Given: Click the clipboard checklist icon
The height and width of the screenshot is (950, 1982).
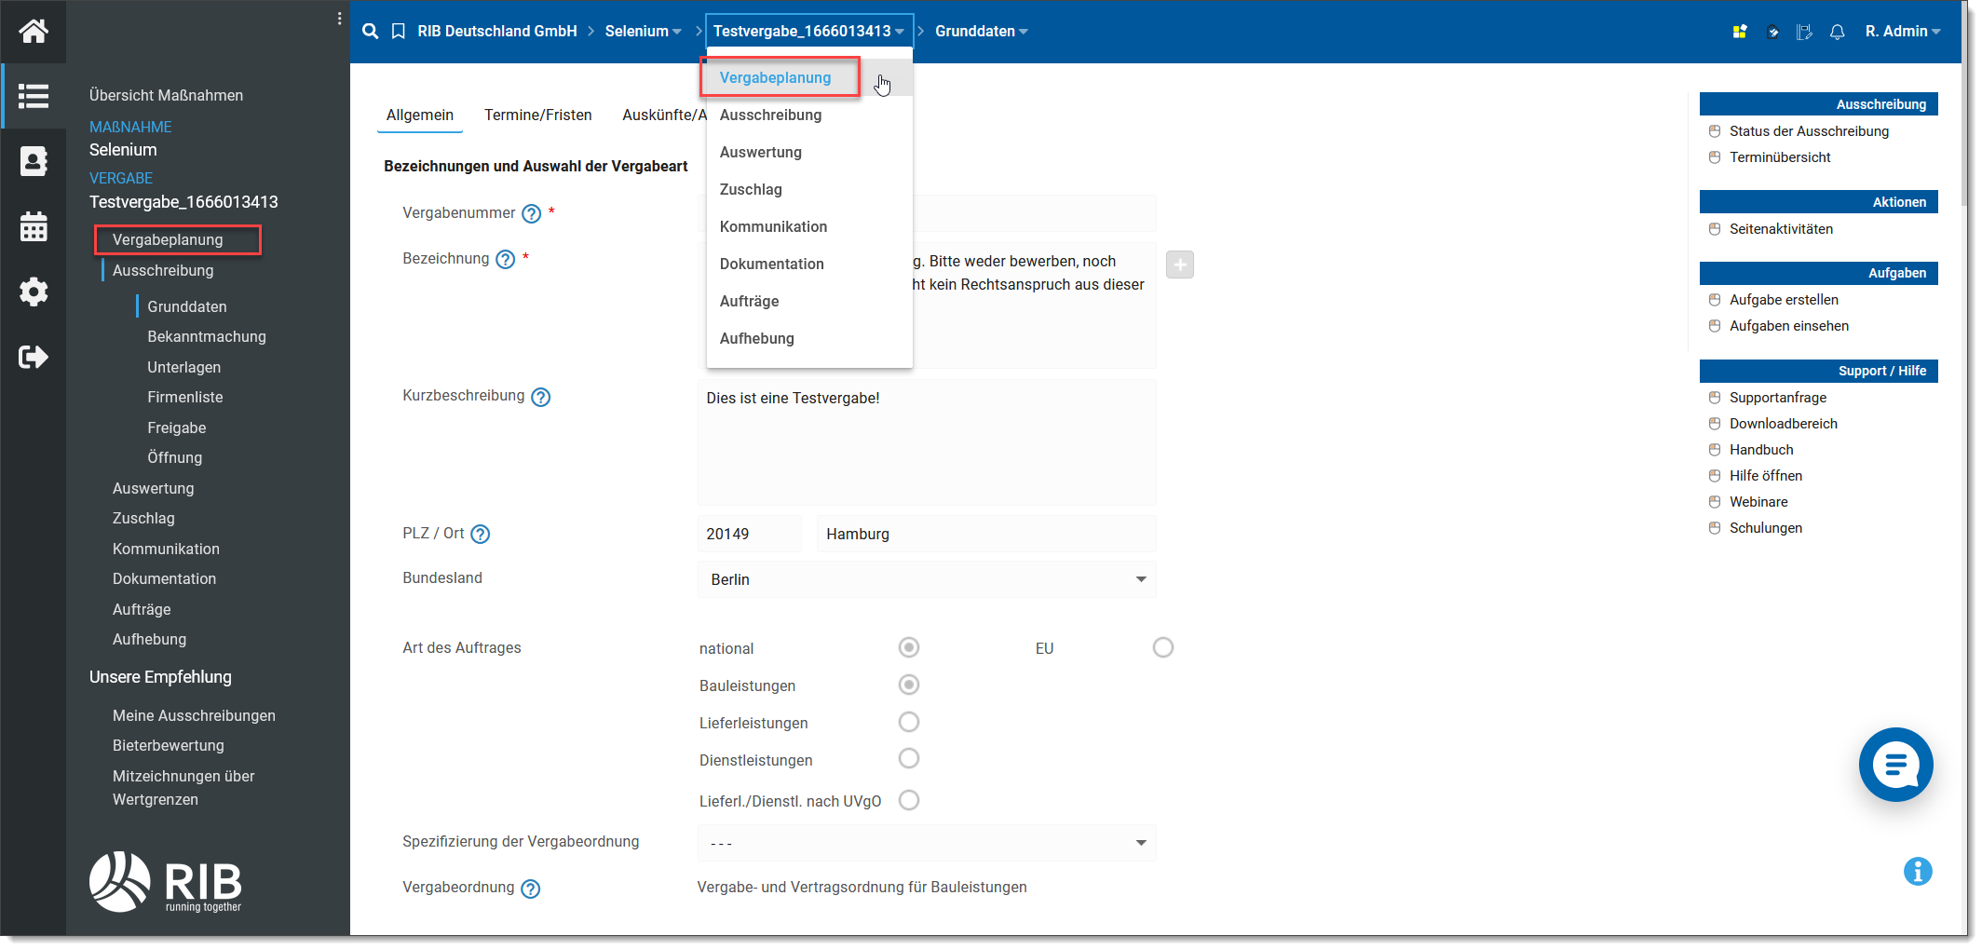Looking at the screenshot, I should click(1773, 32).
